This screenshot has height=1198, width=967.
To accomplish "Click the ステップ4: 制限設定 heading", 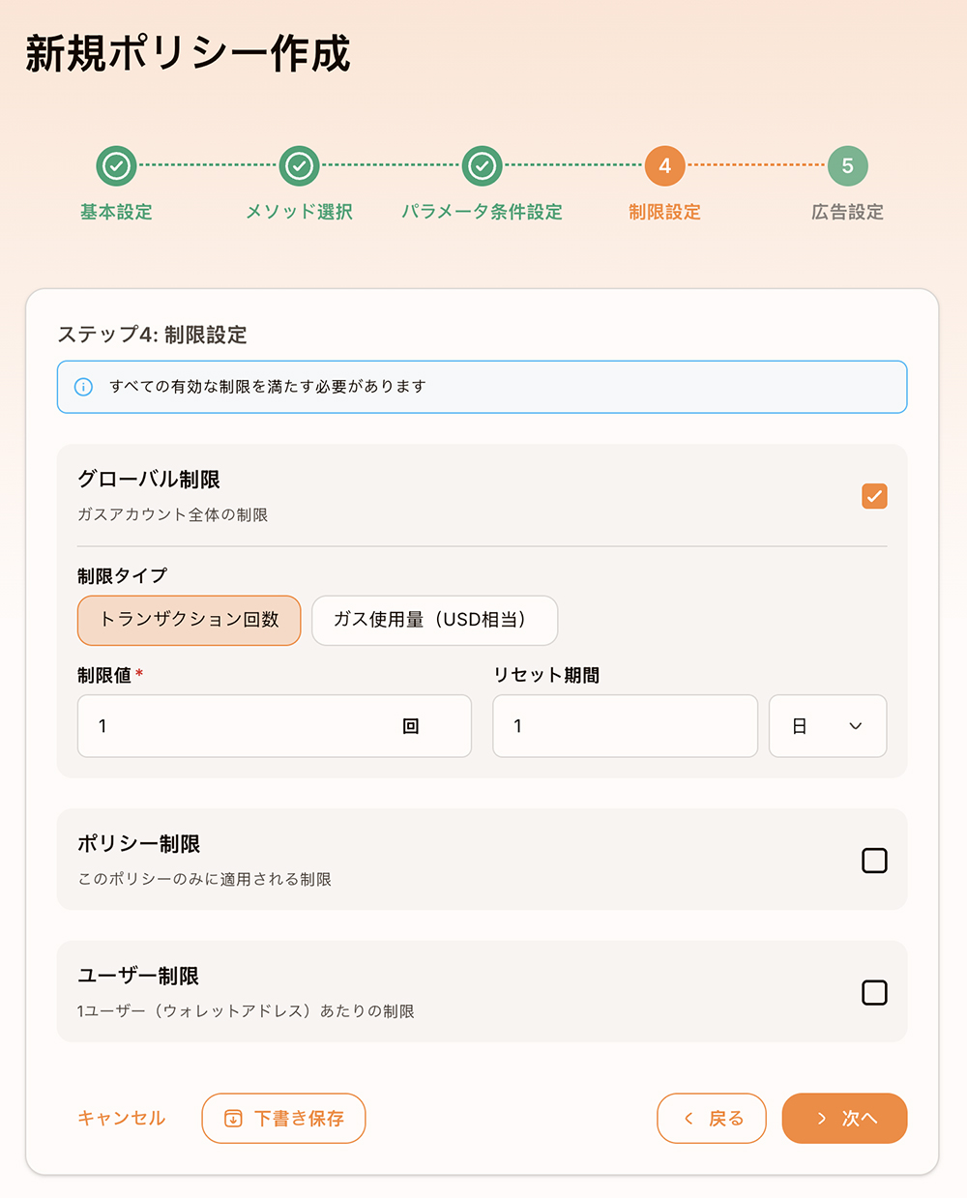I will (153, 336).
